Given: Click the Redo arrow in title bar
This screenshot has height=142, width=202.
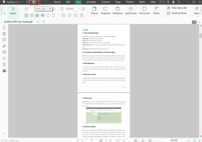Looking at the screenshot, I should tap(46, 2).
